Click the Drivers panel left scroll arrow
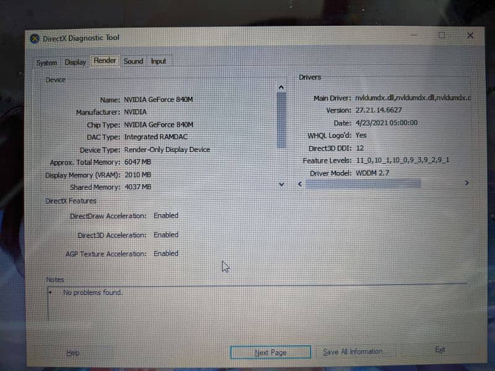This screenshot has height=371, width=495. (x=300, y=184)
